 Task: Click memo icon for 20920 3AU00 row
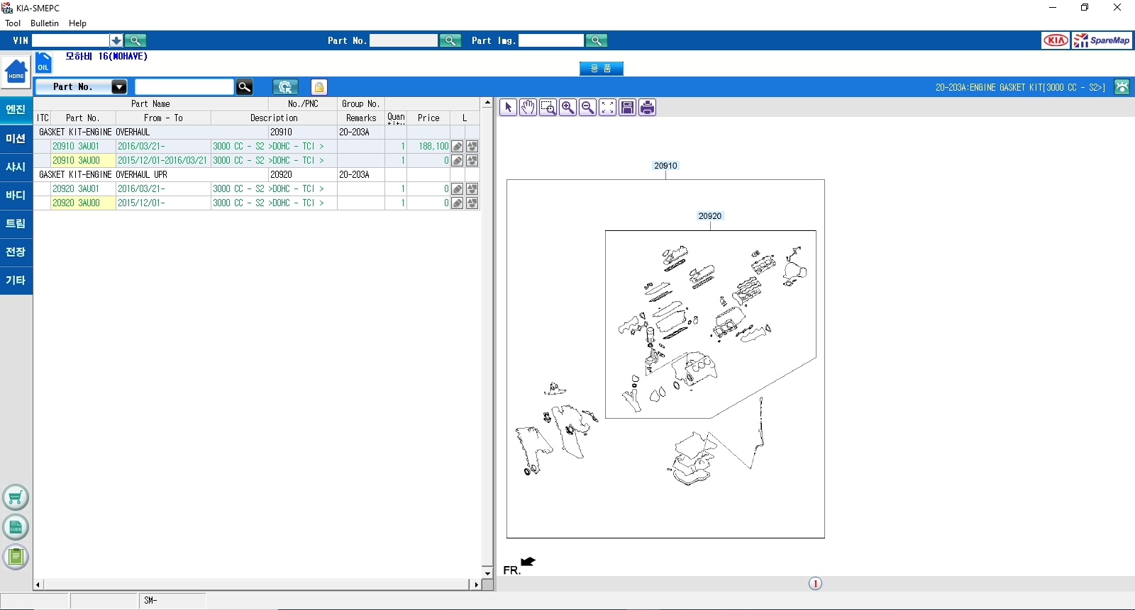[x=458, y=203]
